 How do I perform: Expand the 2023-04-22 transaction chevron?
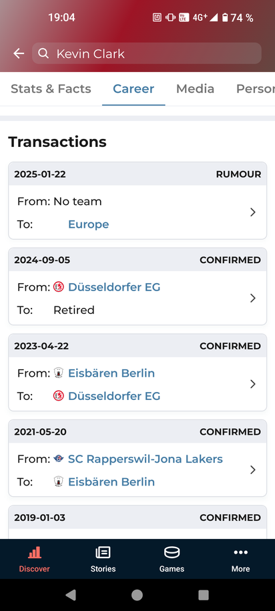click(x=253, y=384)
